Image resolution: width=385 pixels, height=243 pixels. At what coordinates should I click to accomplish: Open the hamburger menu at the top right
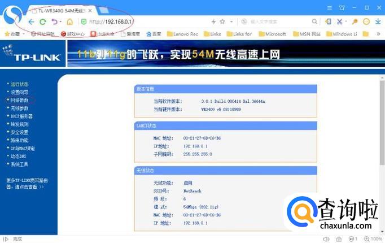[330, 8]
